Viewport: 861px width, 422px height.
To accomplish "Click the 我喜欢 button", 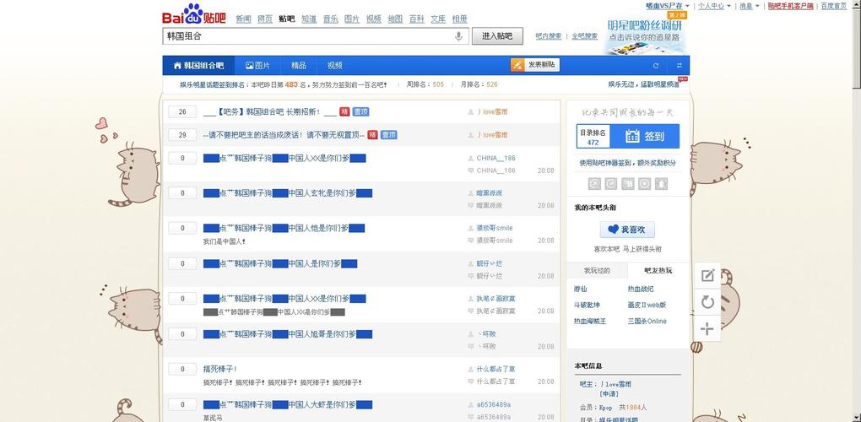I will pos(627,230).
